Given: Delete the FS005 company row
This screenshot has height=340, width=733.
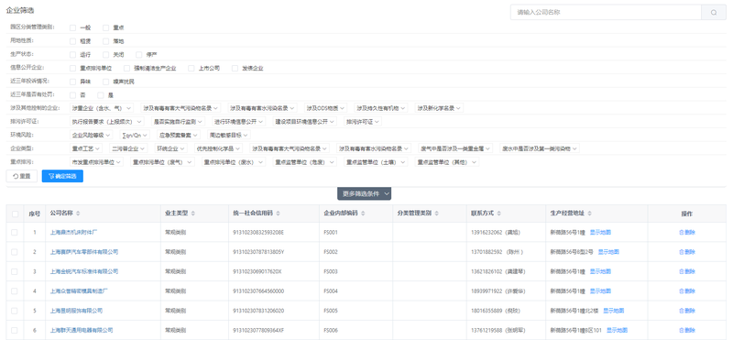Looking at the screenshot, I should (x=686, y=311).
